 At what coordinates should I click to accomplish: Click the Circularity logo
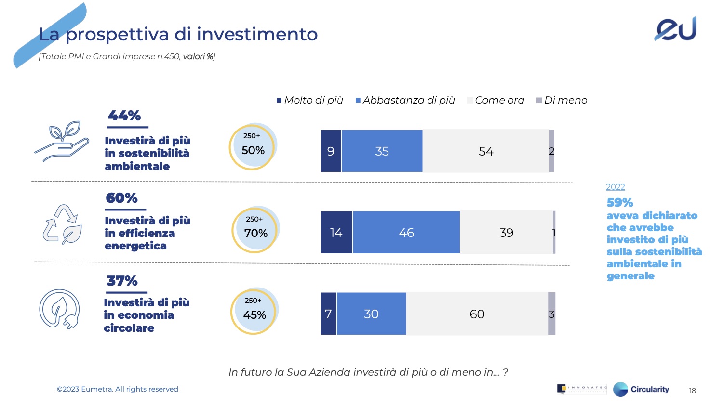coord(641,389)
